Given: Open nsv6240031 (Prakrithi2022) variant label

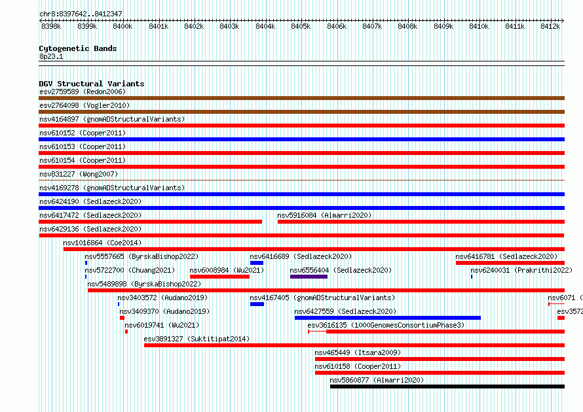Looking at the screenshot, I should tap(521, 270).
